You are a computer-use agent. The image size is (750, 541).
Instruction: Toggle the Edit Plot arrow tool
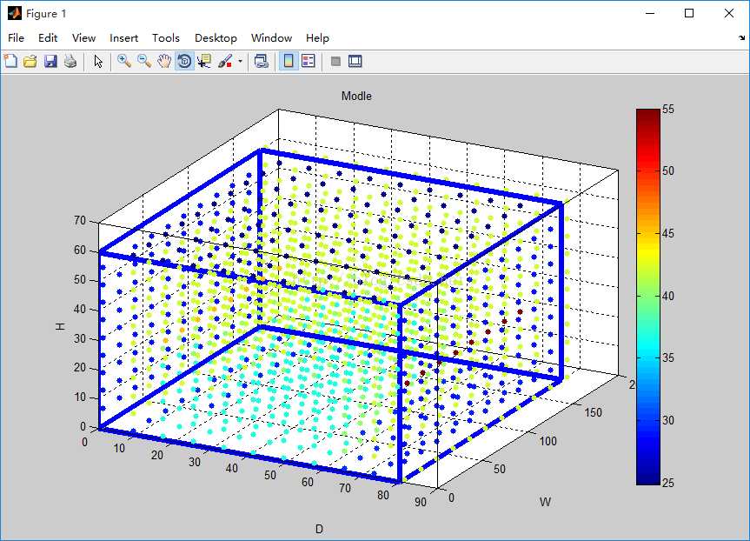pyautogui.click(x=98, y=61)
